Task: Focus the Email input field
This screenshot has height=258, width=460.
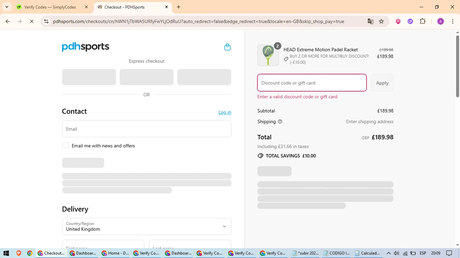Action: tap(147, 129)
